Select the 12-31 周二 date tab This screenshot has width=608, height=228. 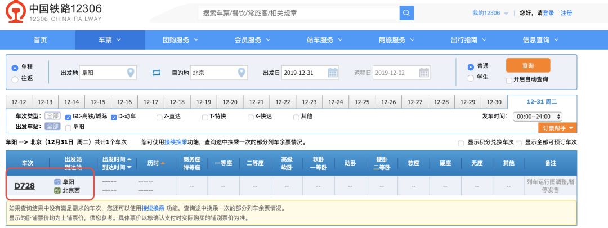click(x=542, y=102)
